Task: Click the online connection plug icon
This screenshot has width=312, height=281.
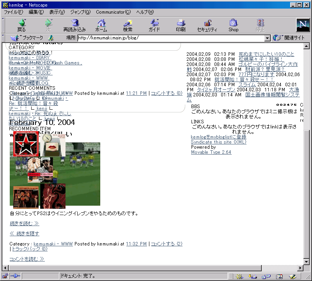Action: pos(15,276)
